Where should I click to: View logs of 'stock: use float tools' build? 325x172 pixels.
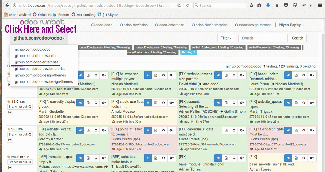click(156, 103)
